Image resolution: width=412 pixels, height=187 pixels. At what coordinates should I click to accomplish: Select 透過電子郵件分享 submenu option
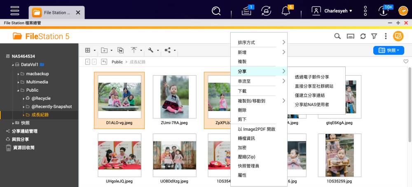coord(312,77)
